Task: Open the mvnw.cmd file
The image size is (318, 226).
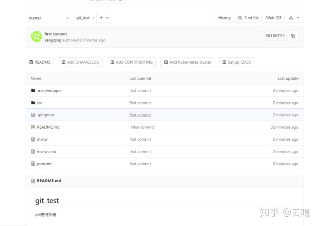Action: click(x=46, y=152)
